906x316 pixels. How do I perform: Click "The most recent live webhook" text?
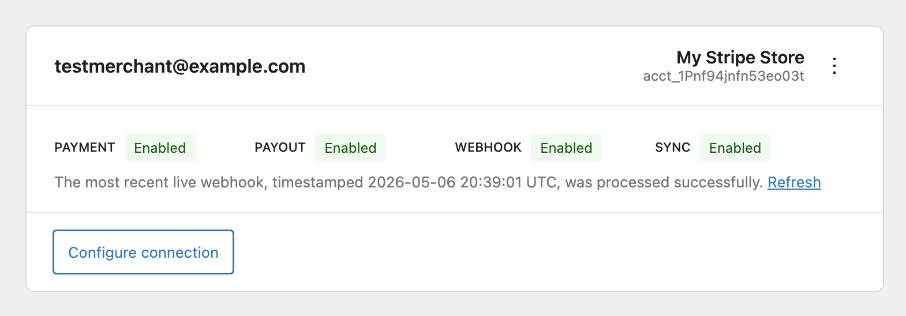tap(160, 182)
